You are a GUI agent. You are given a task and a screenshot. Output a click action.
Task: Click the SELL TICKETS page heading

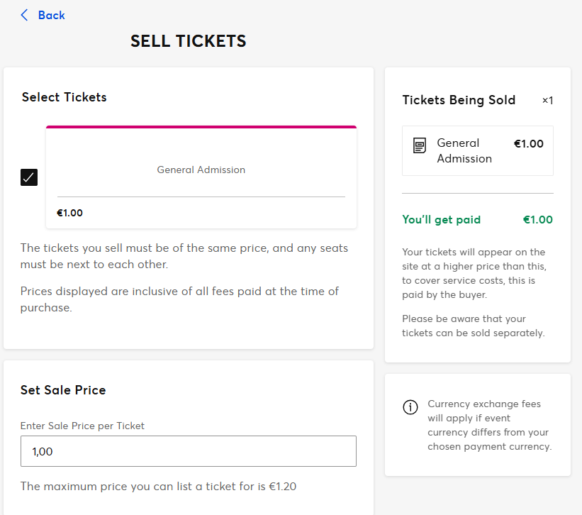coord(188,42)
